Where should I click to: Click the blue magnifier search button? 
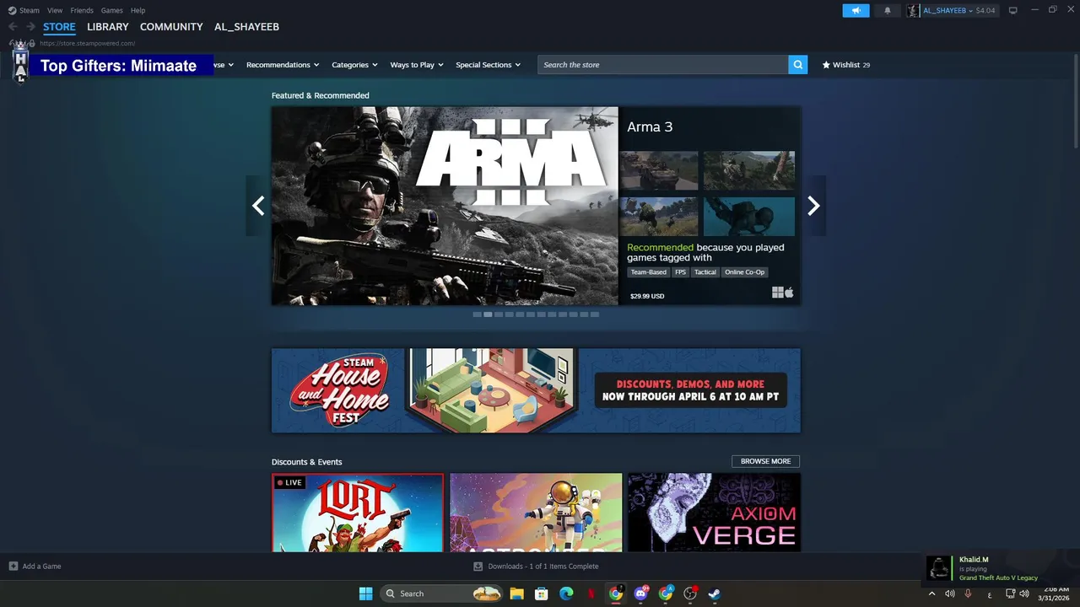(x=798, y=65)
